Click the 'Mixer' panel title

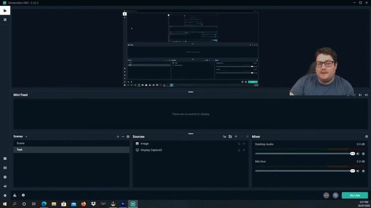click(256, 137)
